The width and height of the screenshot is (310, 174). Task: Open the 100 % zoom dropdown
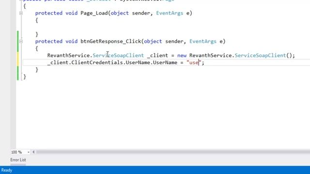[29, 152]
